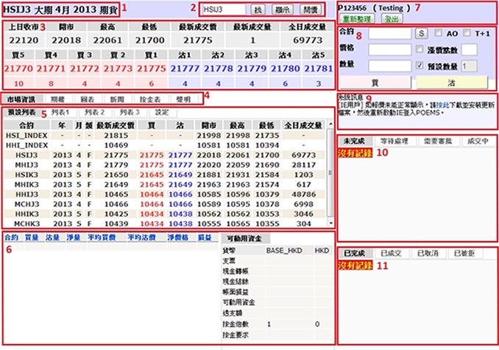
Task: Click the 問價 quote button
Action: [311, 10]
